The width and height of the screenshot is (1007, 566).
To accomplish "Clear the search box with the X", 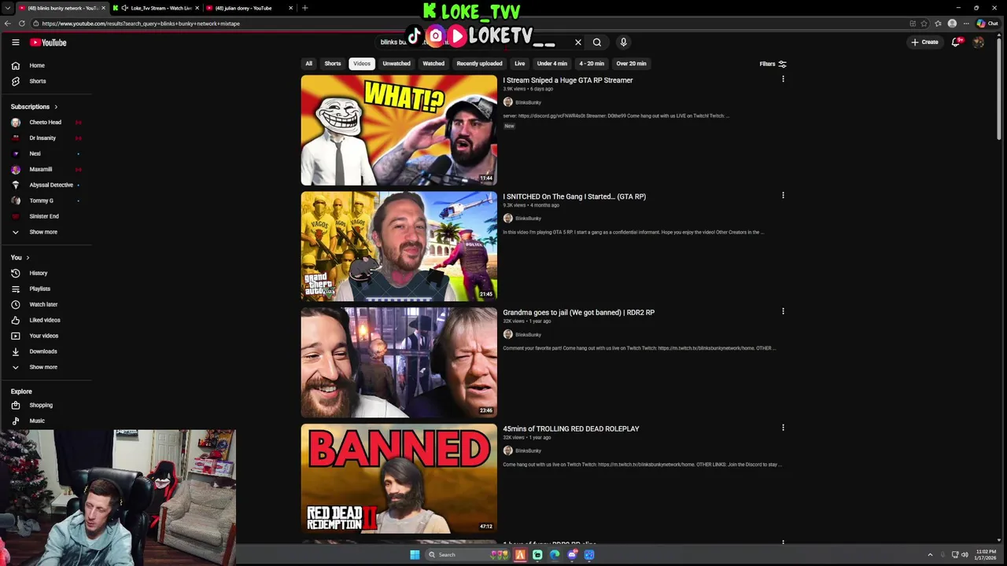I will [577, 42].
